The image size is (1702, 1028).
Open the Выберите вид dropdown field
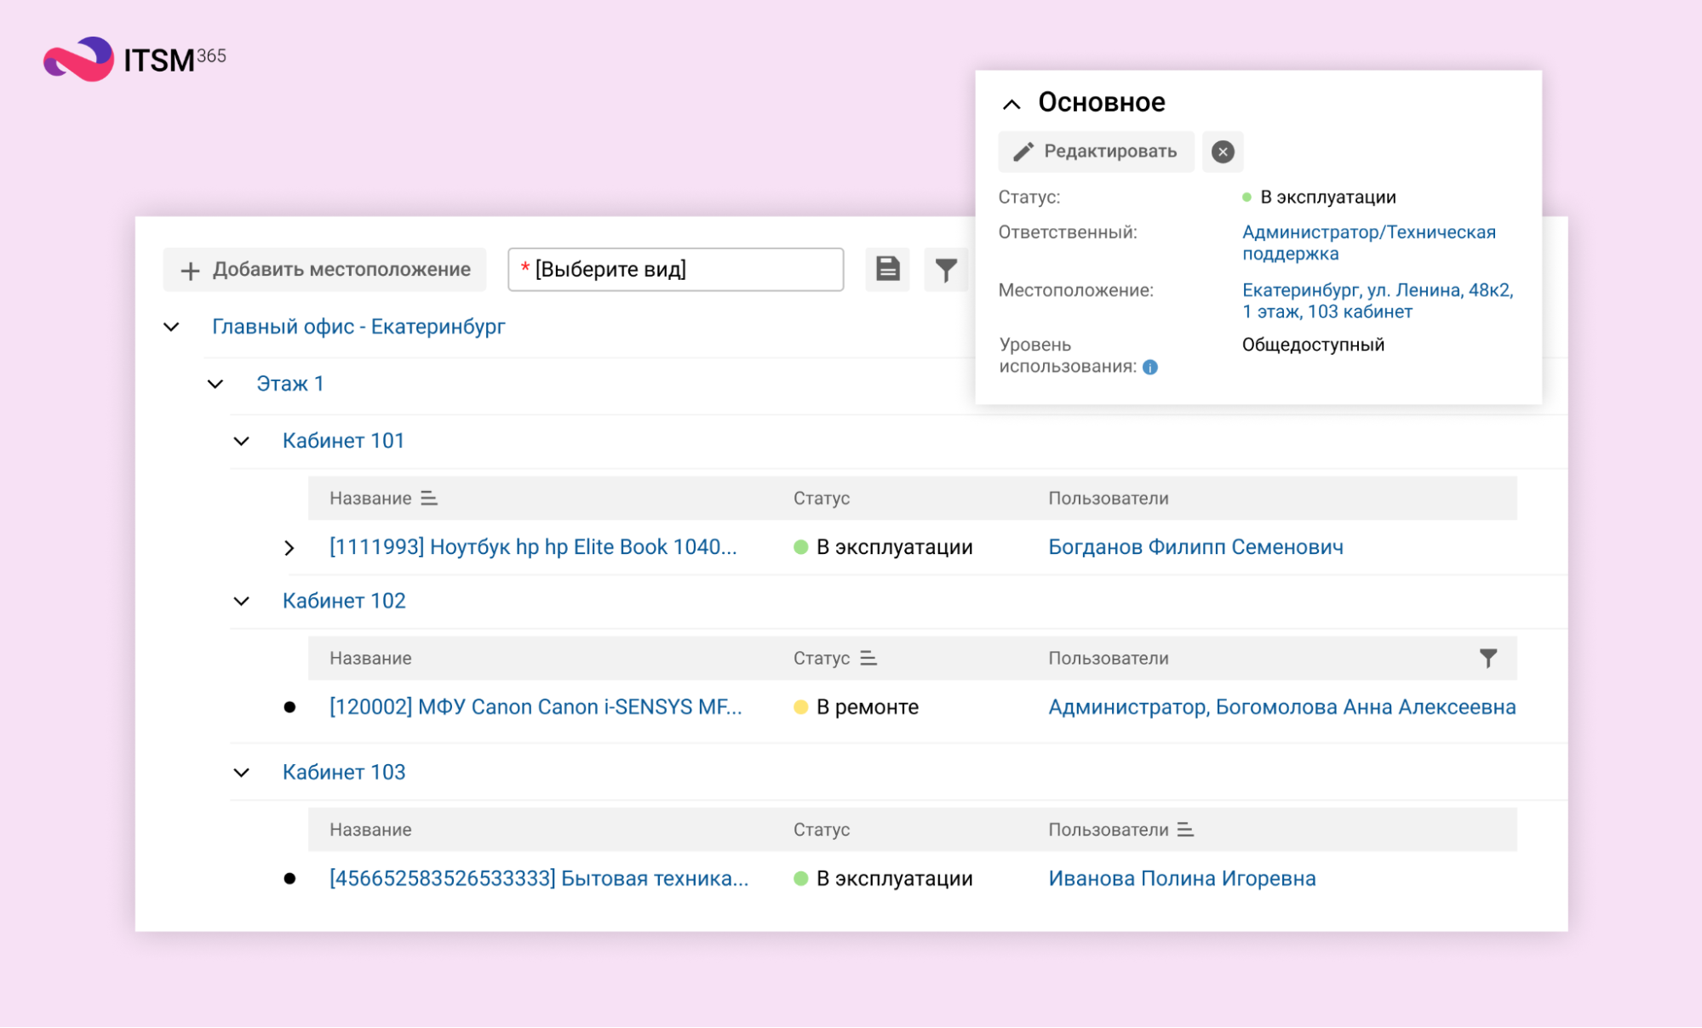(x=675, y=269)
